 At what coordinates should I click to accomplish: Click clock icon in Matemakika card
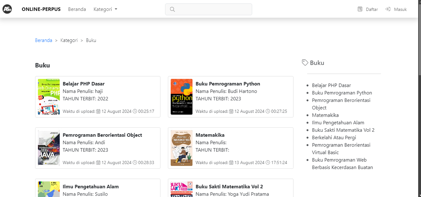pos(268,163)
